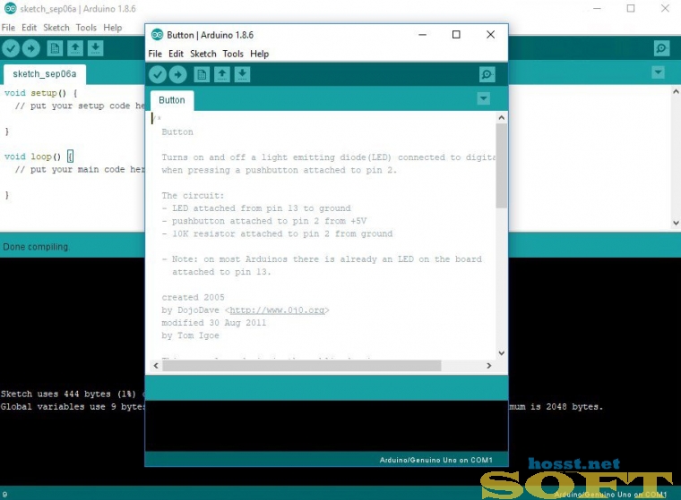
Task: Click Verify icon in Button window
Action: [158, 74]
